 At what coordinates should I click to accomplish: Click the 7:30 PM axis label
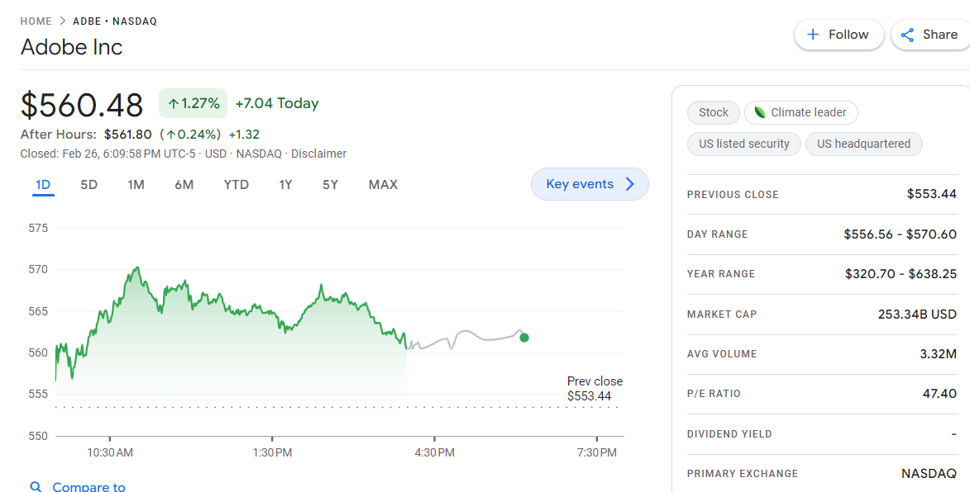click(x=597, y=452)
